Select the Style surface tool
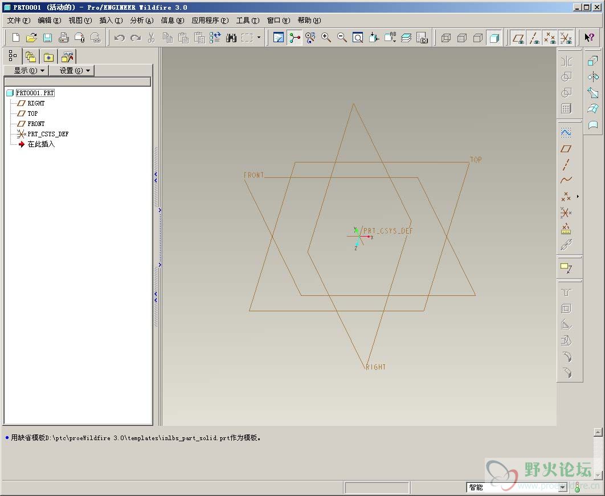Screen dimensions: 605x496 tap(592, 125)
